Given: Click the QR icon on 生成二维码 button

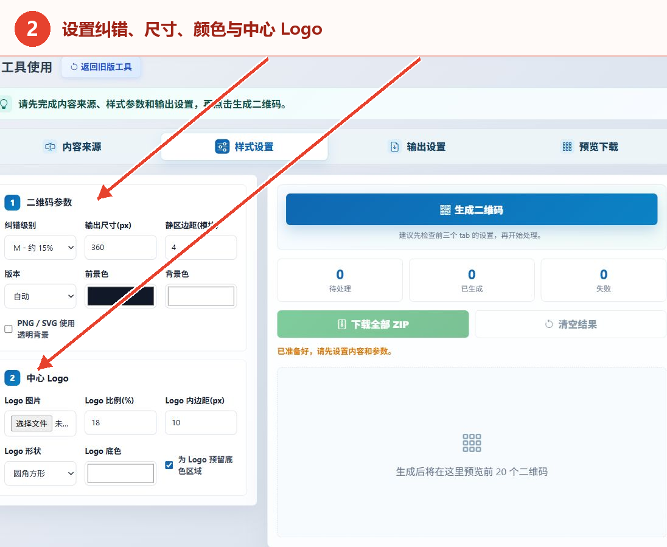Looking at the screenshot, I should (445, 210).
